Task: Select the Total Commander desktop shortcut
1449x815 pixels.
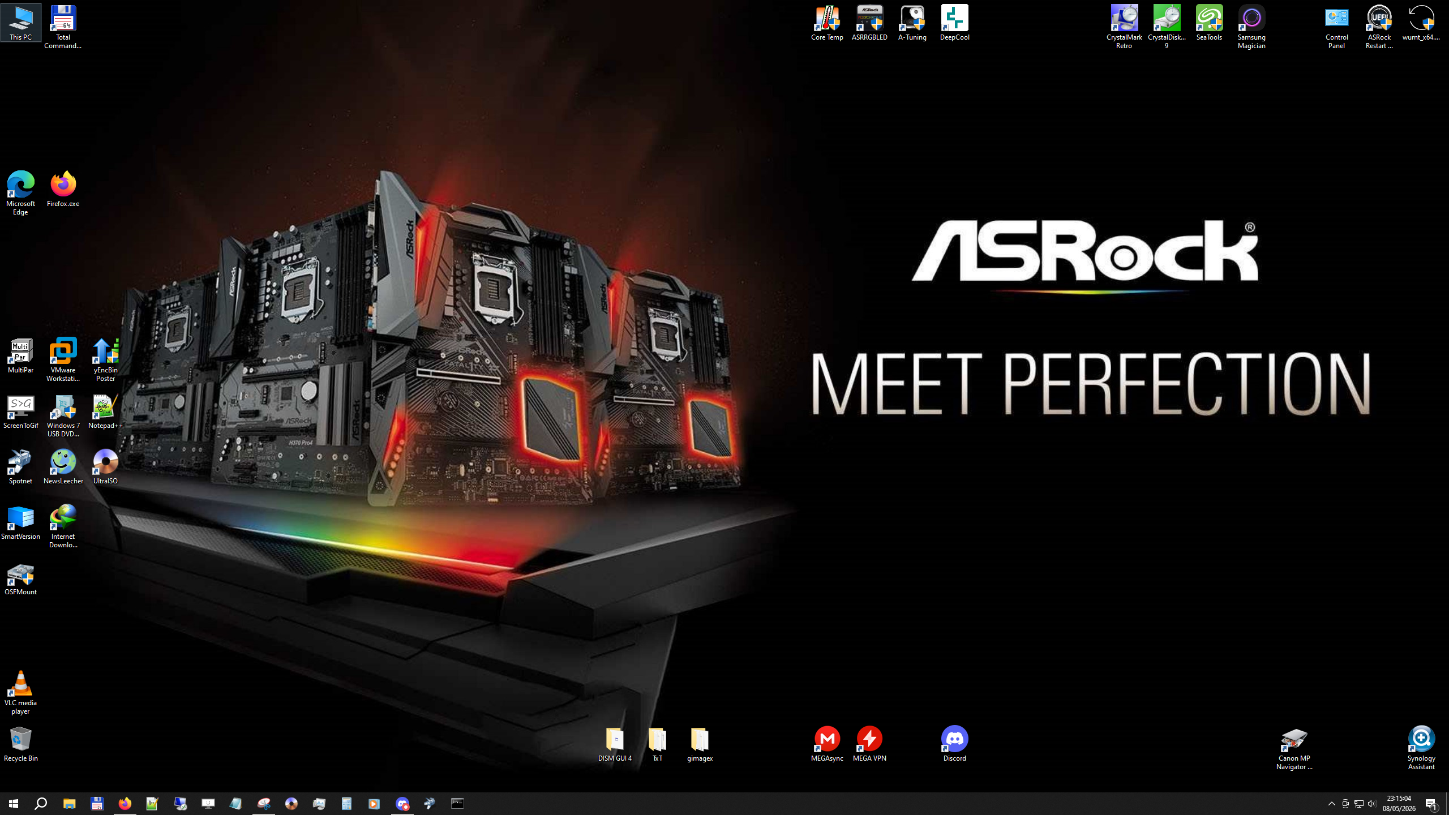Action: 63,27
